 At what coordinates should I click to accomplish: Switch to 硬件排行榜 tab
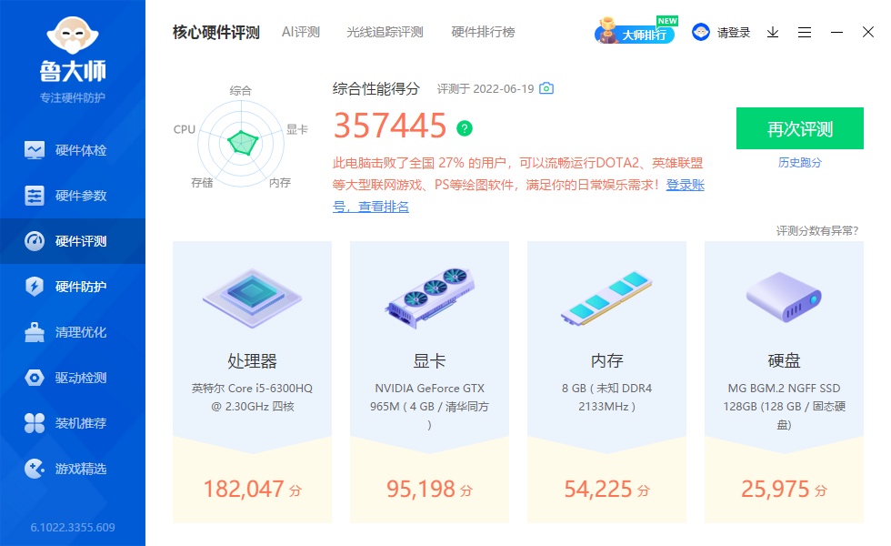coord(483,33)
